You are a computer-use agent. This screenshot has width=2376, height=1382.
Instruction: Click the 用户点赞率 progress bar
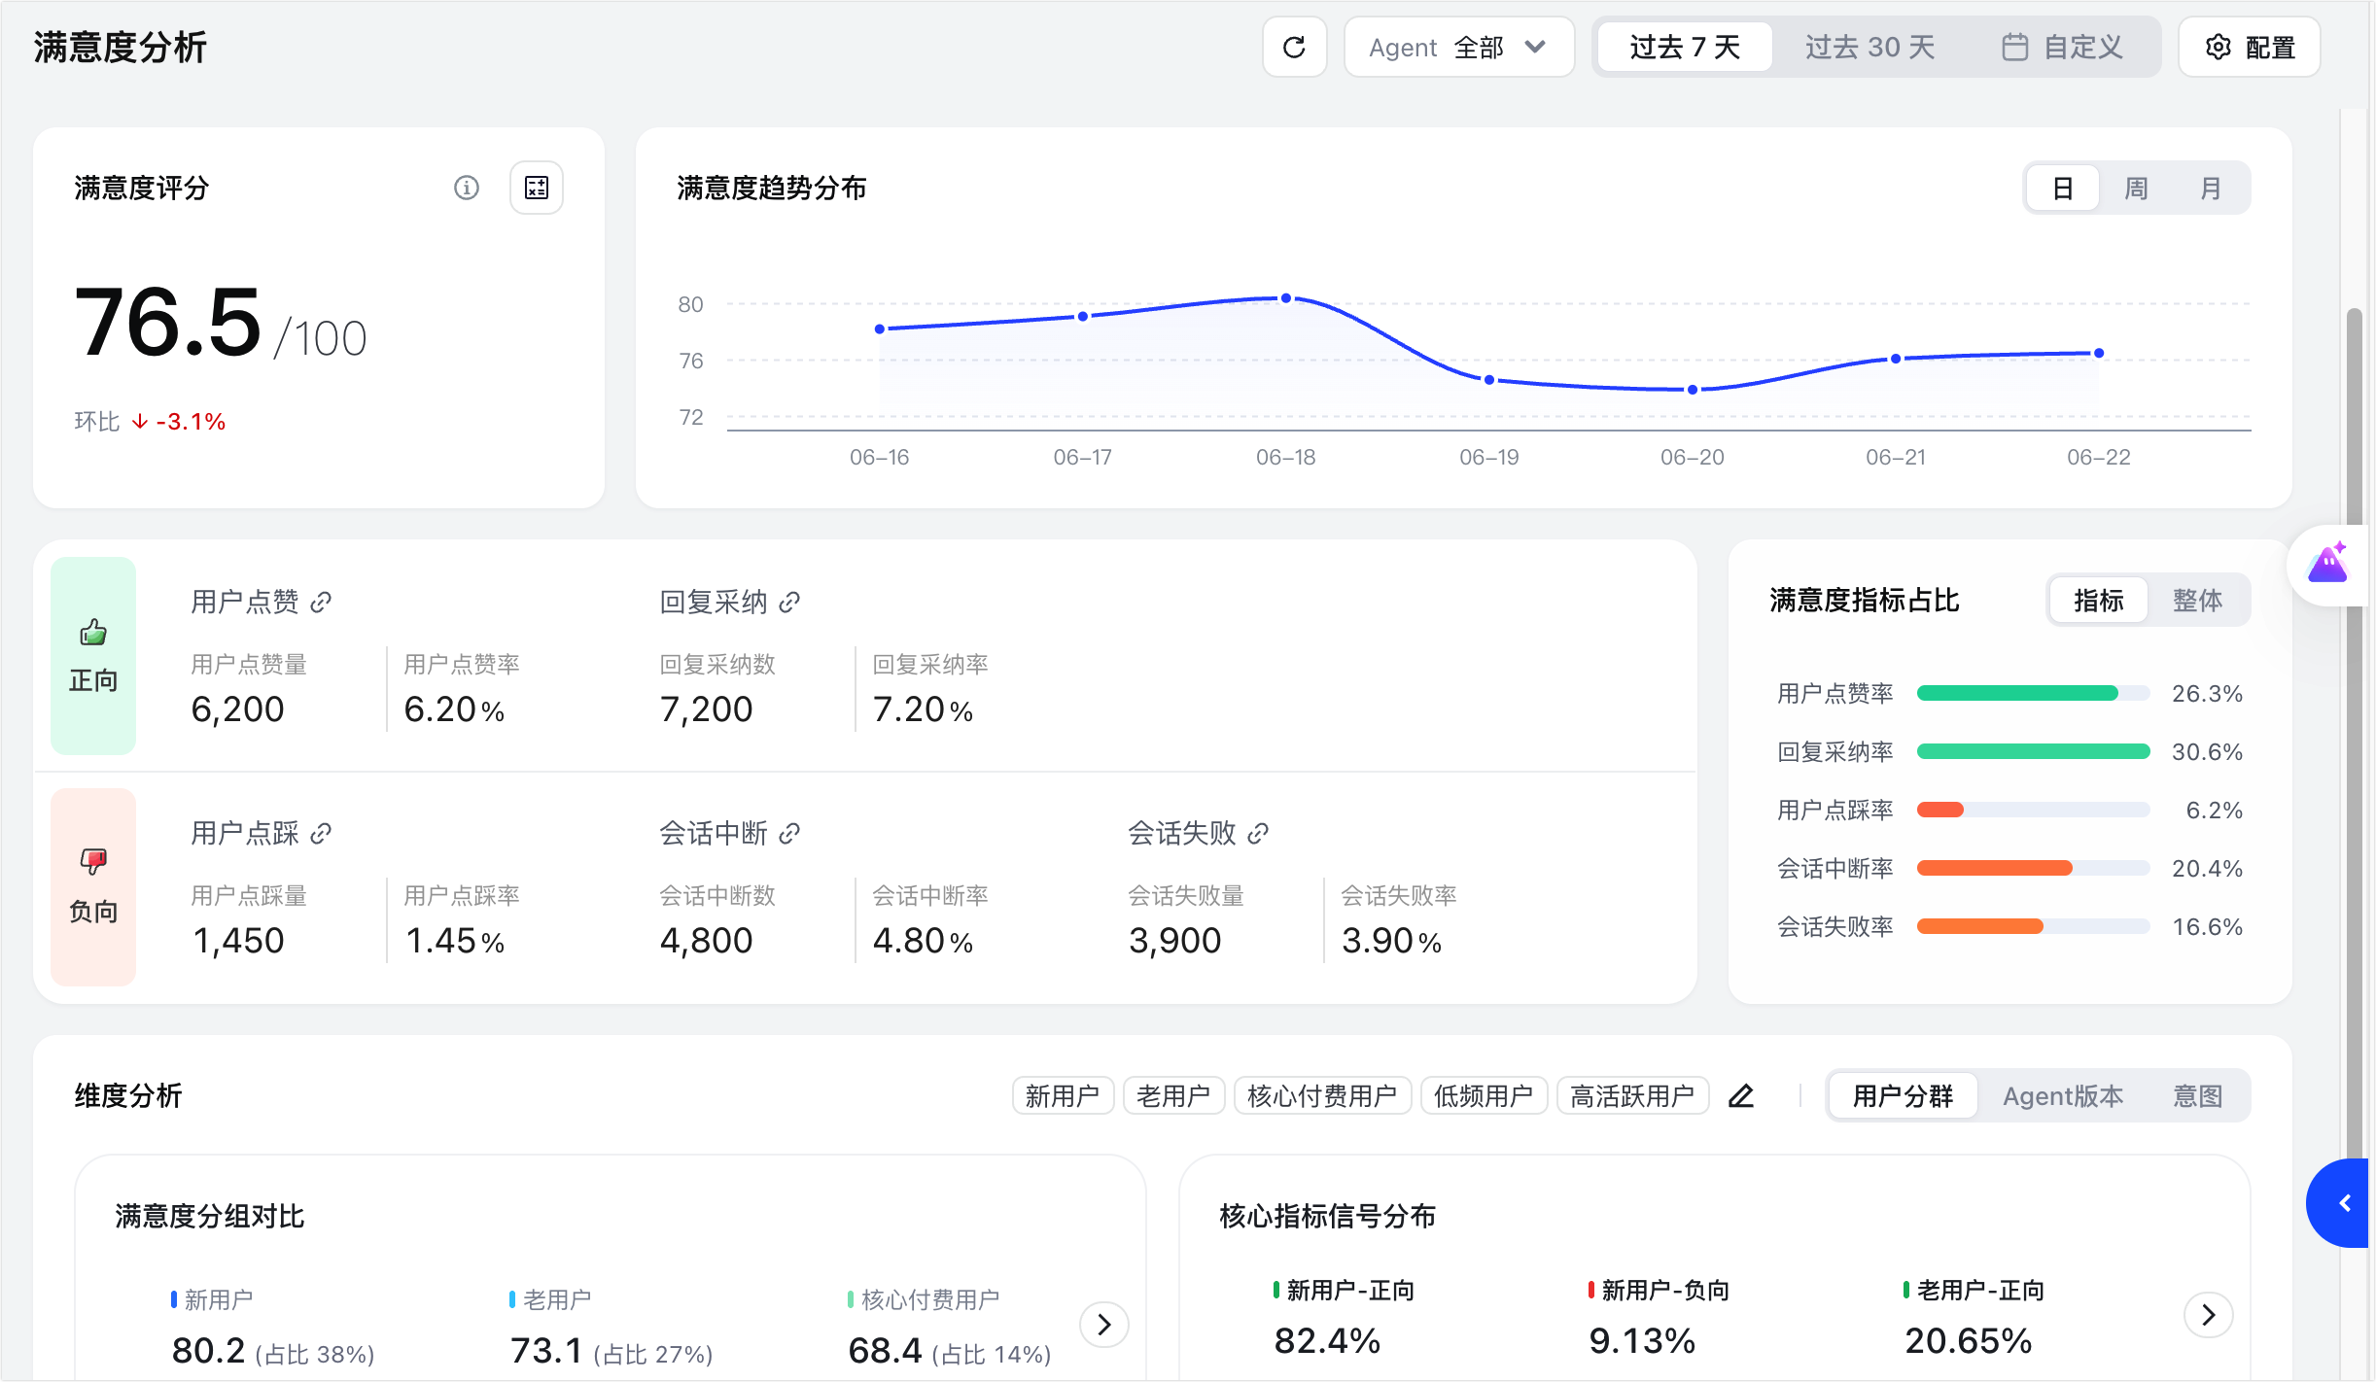pyautogui.click(x=2033, y=693)
